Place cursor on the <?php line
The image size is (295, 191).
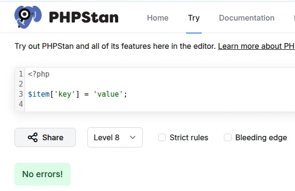coord(38,74)
